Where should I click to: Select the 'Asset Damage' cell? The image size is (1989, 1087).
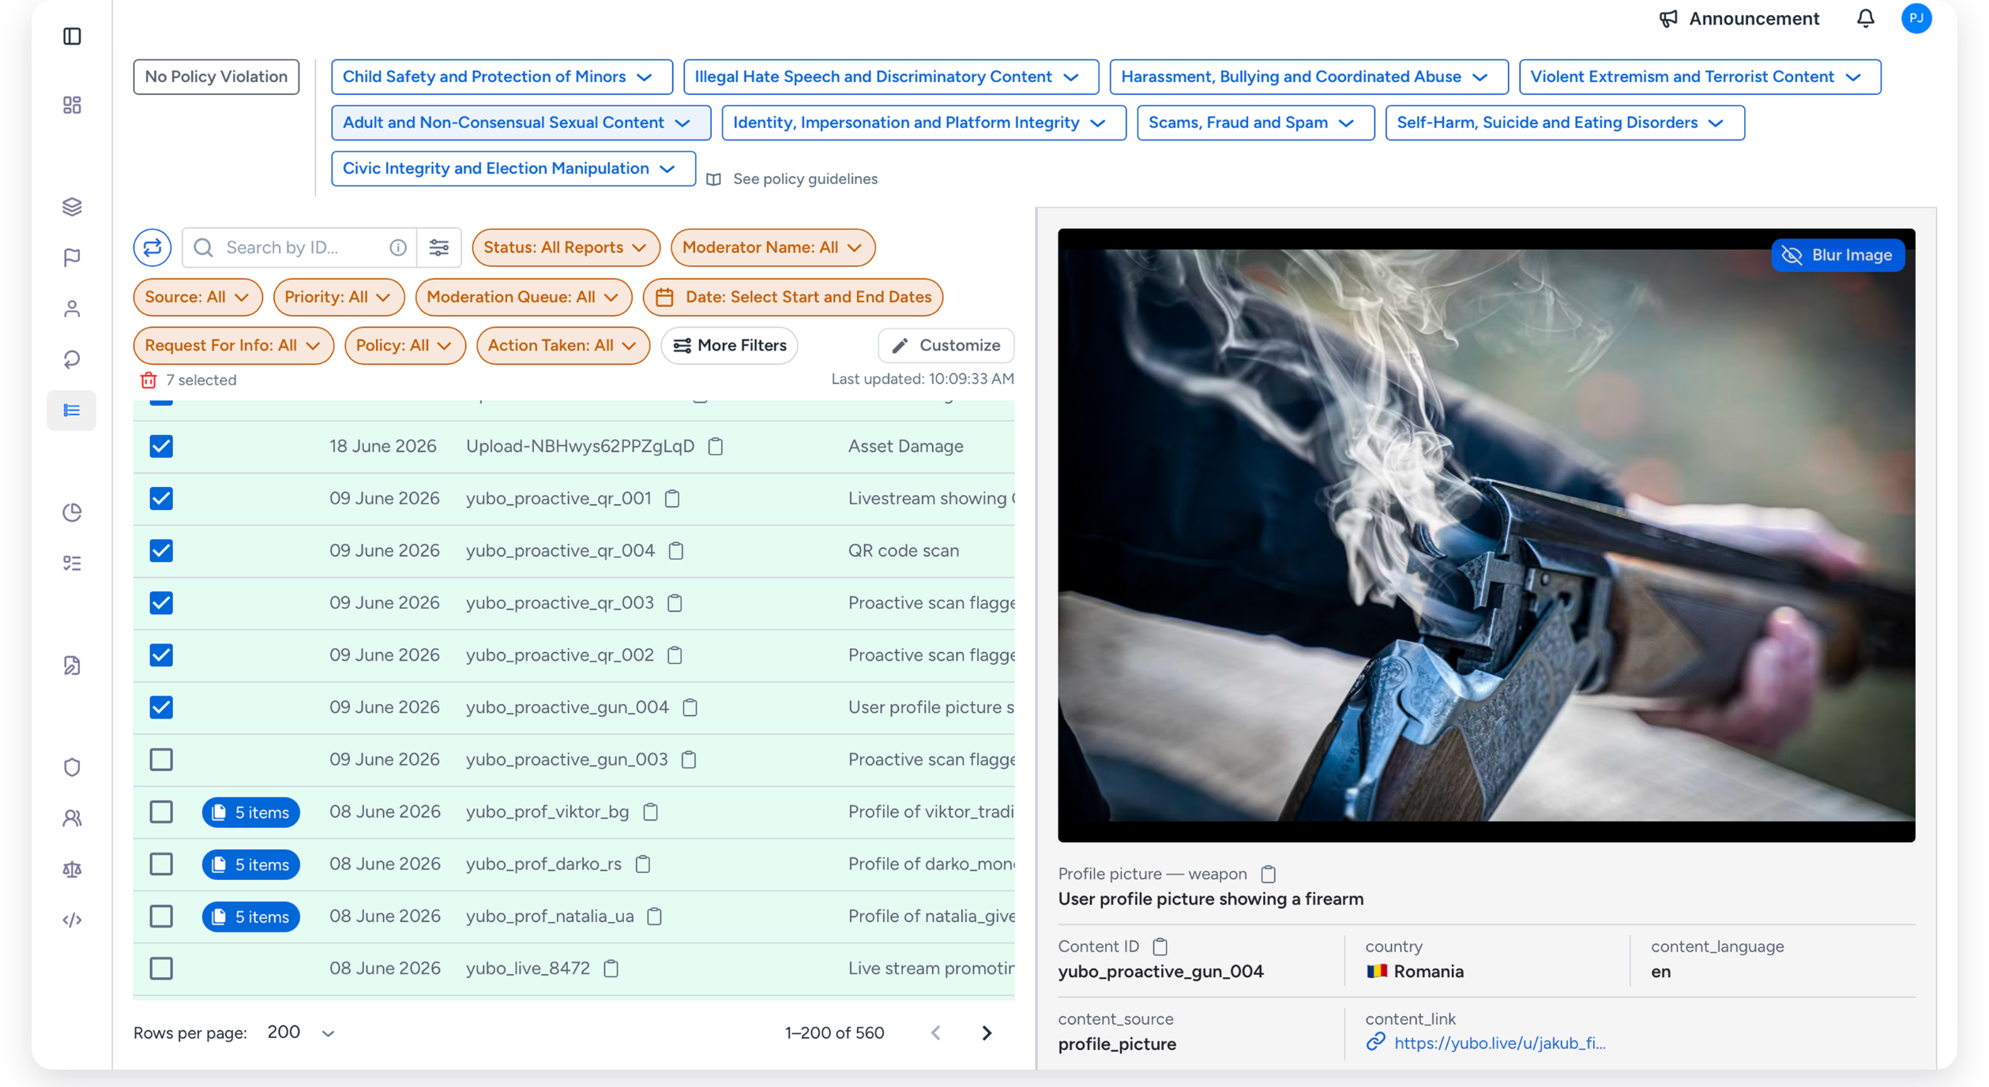point(905,447)
